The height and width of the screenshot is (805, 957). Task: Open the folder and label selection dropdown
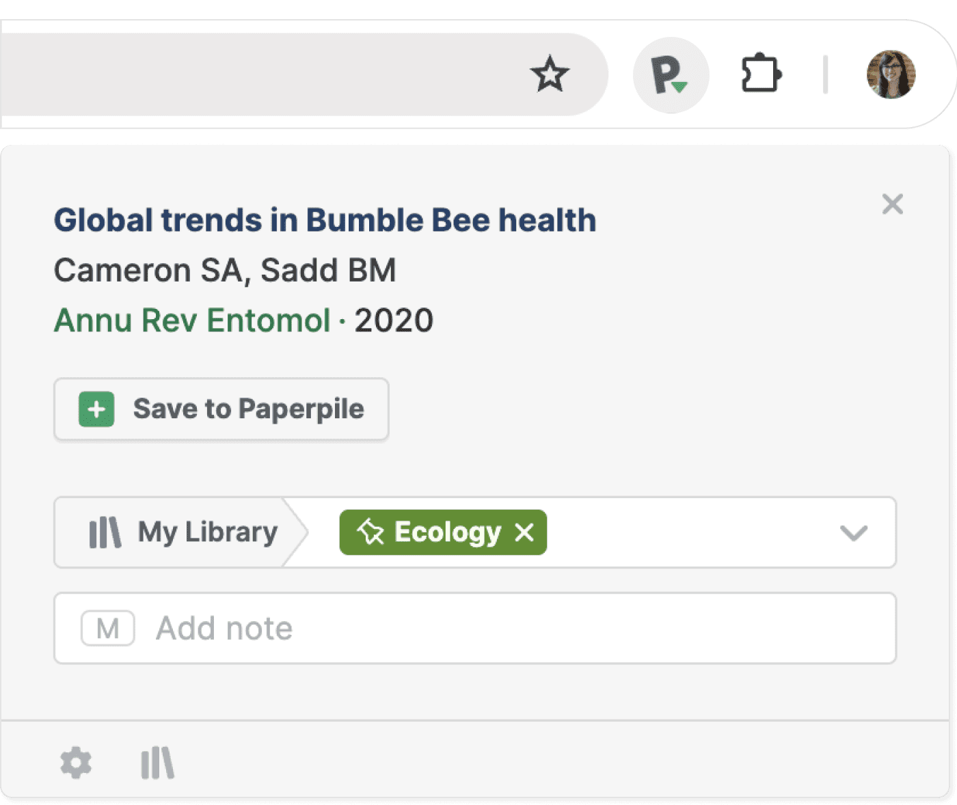click(x=852, y=534)
